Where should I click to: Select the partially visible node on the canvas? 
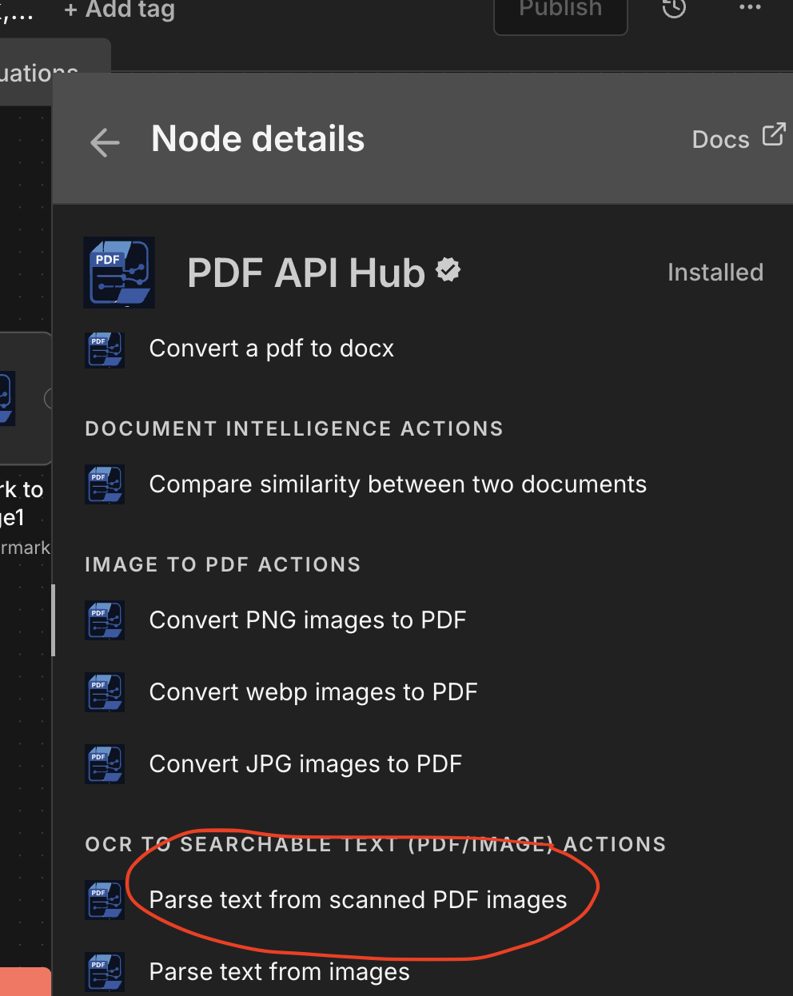pos(24,397)
